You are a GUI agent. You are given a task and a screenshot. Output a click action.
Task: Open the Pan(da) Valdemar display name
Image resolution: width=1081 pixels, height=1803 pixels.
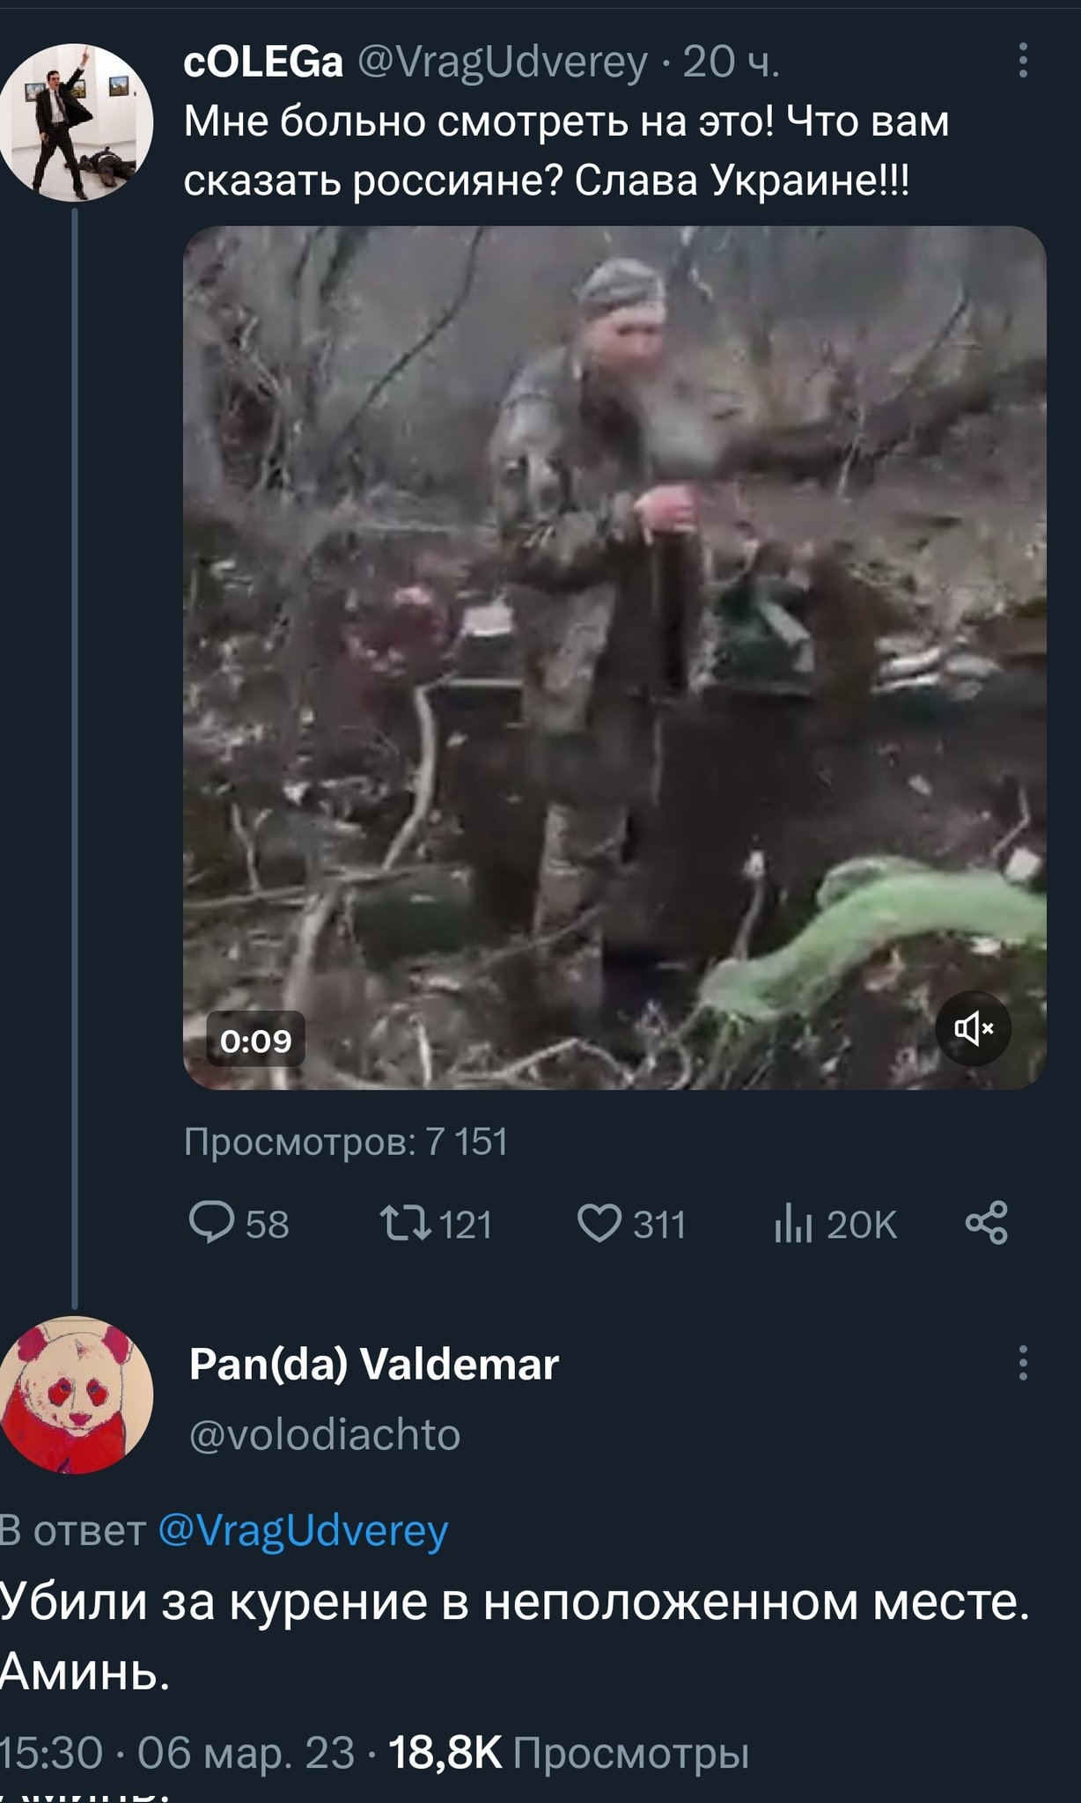click(374, 1365)
